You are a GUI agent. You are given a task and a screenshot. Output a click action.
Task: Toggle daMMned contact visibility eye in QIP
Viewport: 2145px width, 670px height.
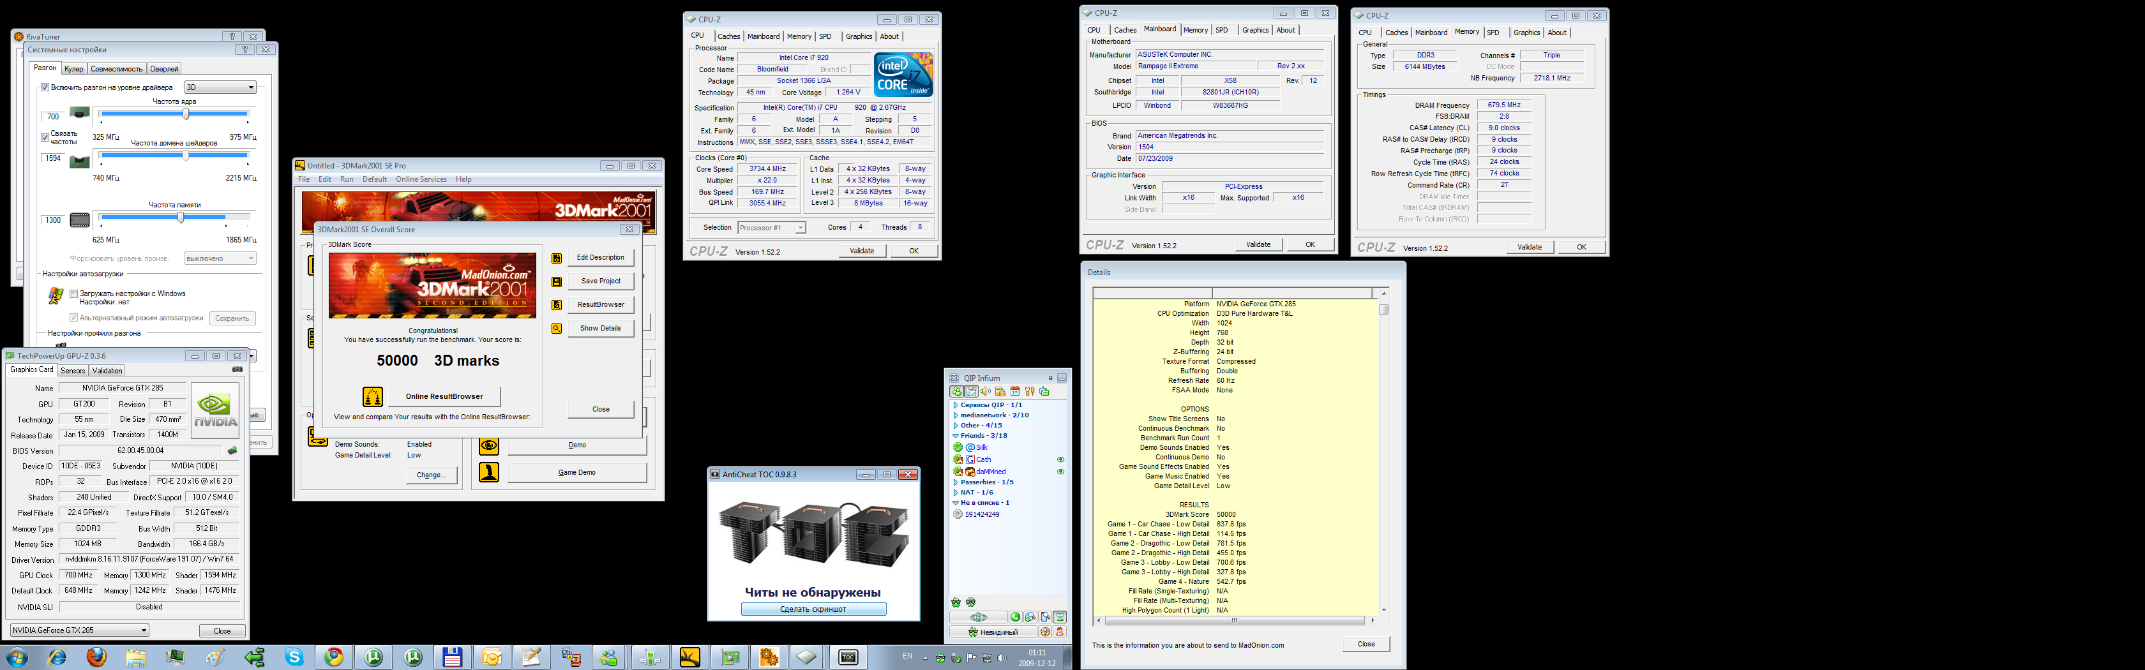[x=1060, y=472]
